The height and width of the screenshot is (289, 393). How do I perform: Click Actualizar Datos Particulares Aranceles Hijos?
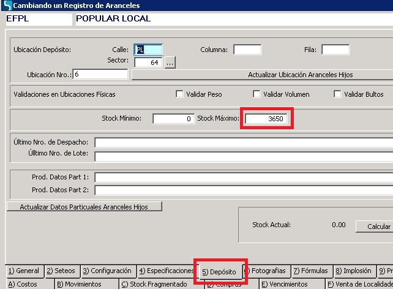[x=85, y=207]
